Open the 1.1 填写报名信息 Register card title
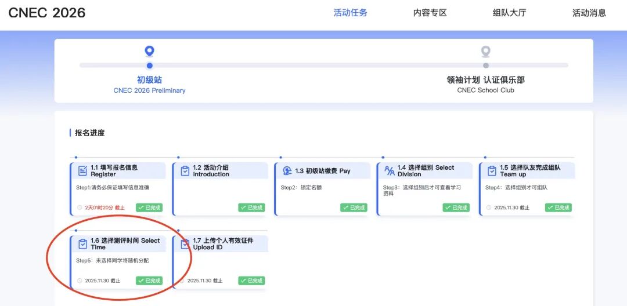The width and height of the screenshot is (627, 306). 114,171
